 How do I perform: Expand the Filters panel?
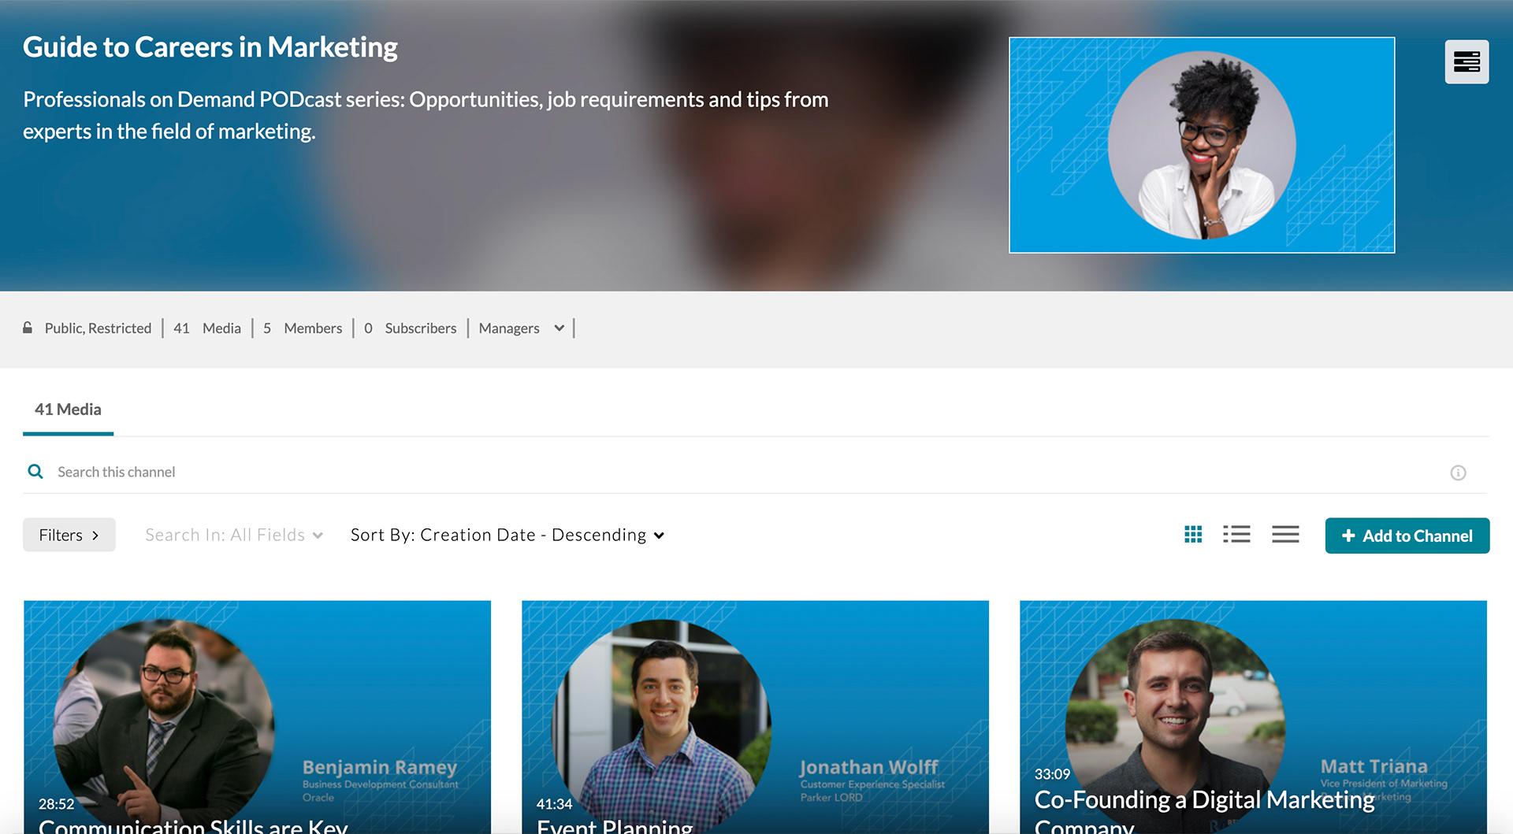coord(69,535)
